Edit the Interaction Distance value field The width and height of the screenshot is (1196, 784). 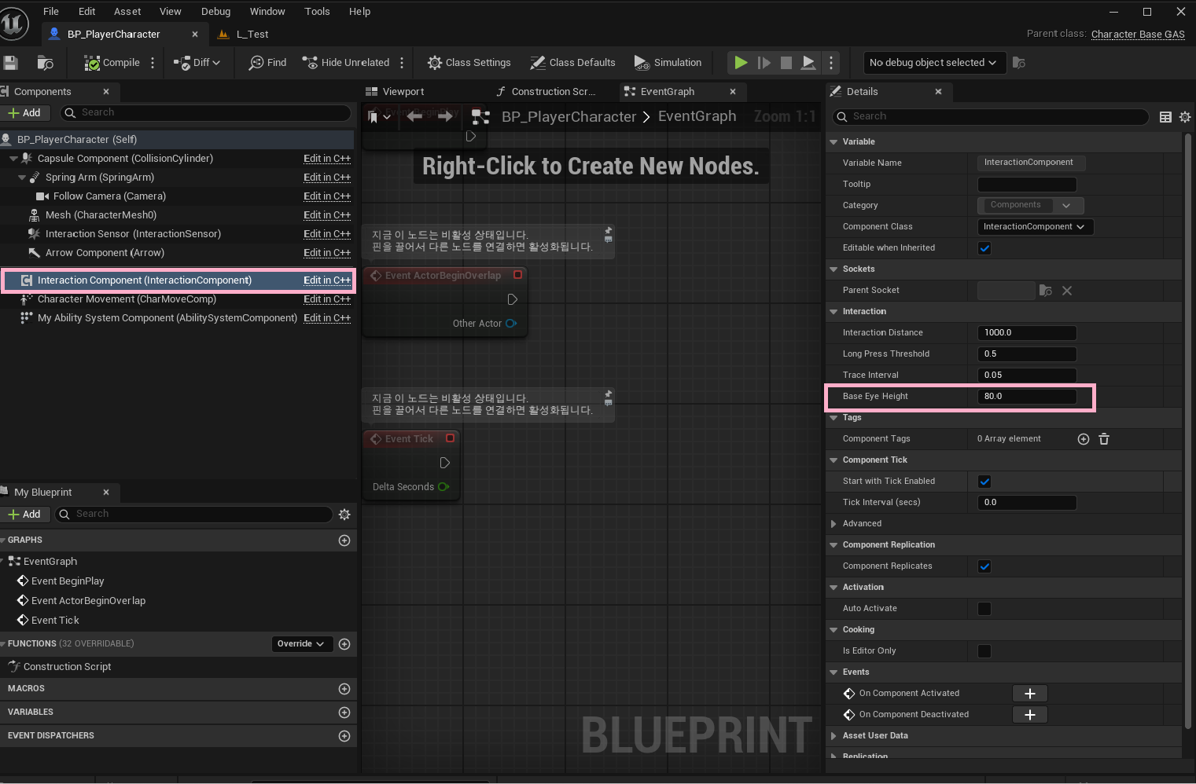click(x=1027, y=333)
